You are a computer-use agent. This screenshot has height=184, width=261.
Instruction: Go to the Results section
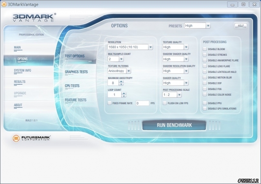(x=20, y=81)
